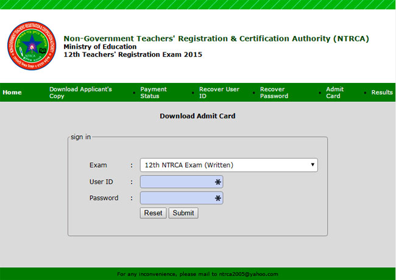This screenshot has height=280, width=396.
Task: Click '12th Teachers' Registration Exam 2015' text
Action: tap(133, 55)
